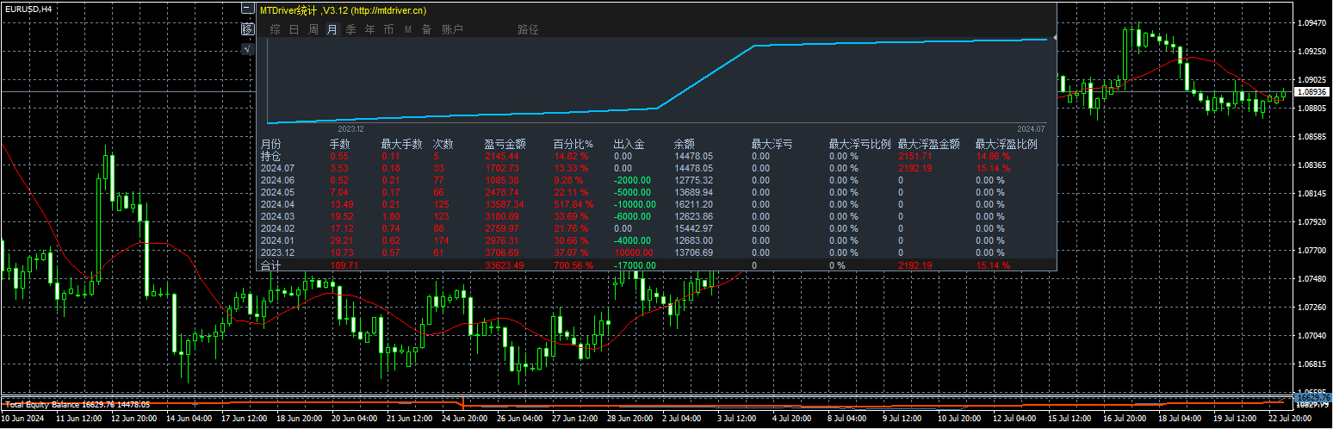Click the 最大浮亏比例 column header
Image resolution: width=1333 pixels, height=429 pixels.
859,145
